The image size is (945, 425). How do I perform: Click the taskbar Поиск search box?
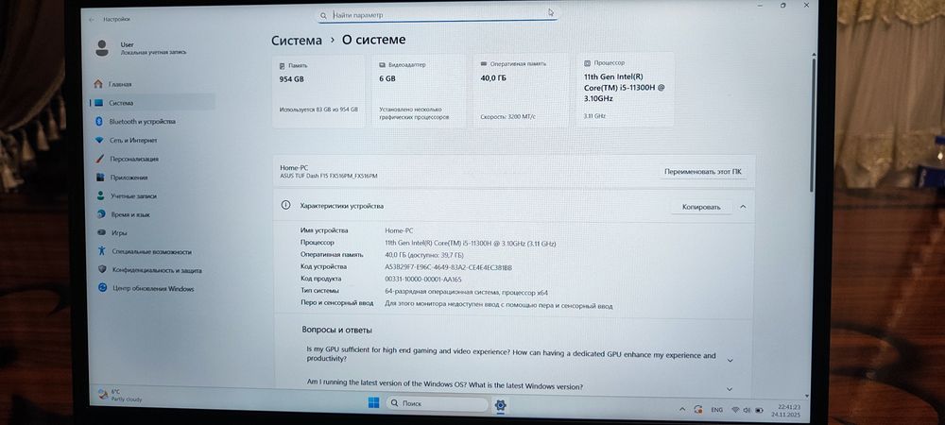pos(437,403)
